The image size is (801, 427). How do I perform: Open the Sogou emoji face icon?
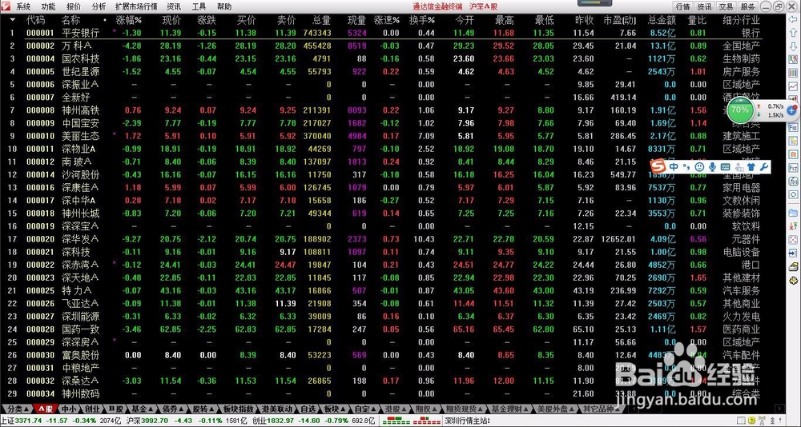coord(699,167)
